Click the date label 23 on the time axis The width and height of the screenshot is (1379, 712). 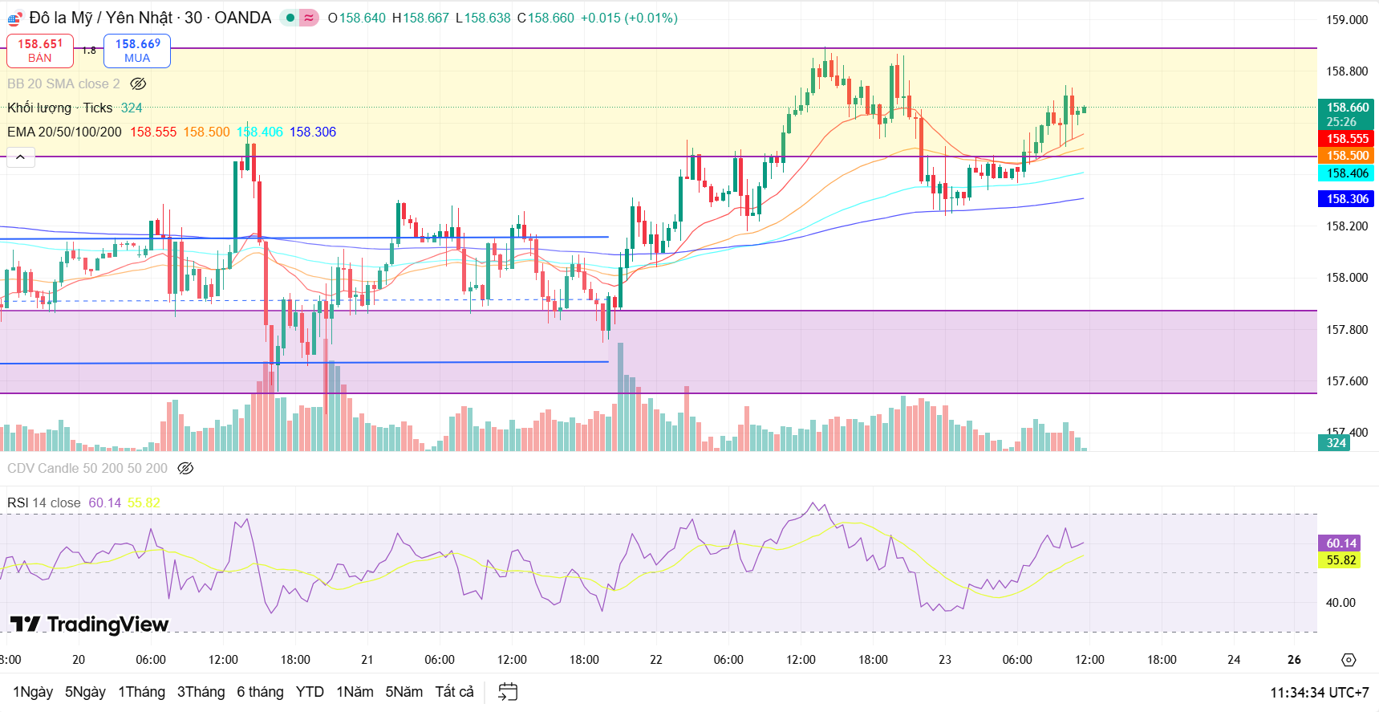tap(945, 660)
